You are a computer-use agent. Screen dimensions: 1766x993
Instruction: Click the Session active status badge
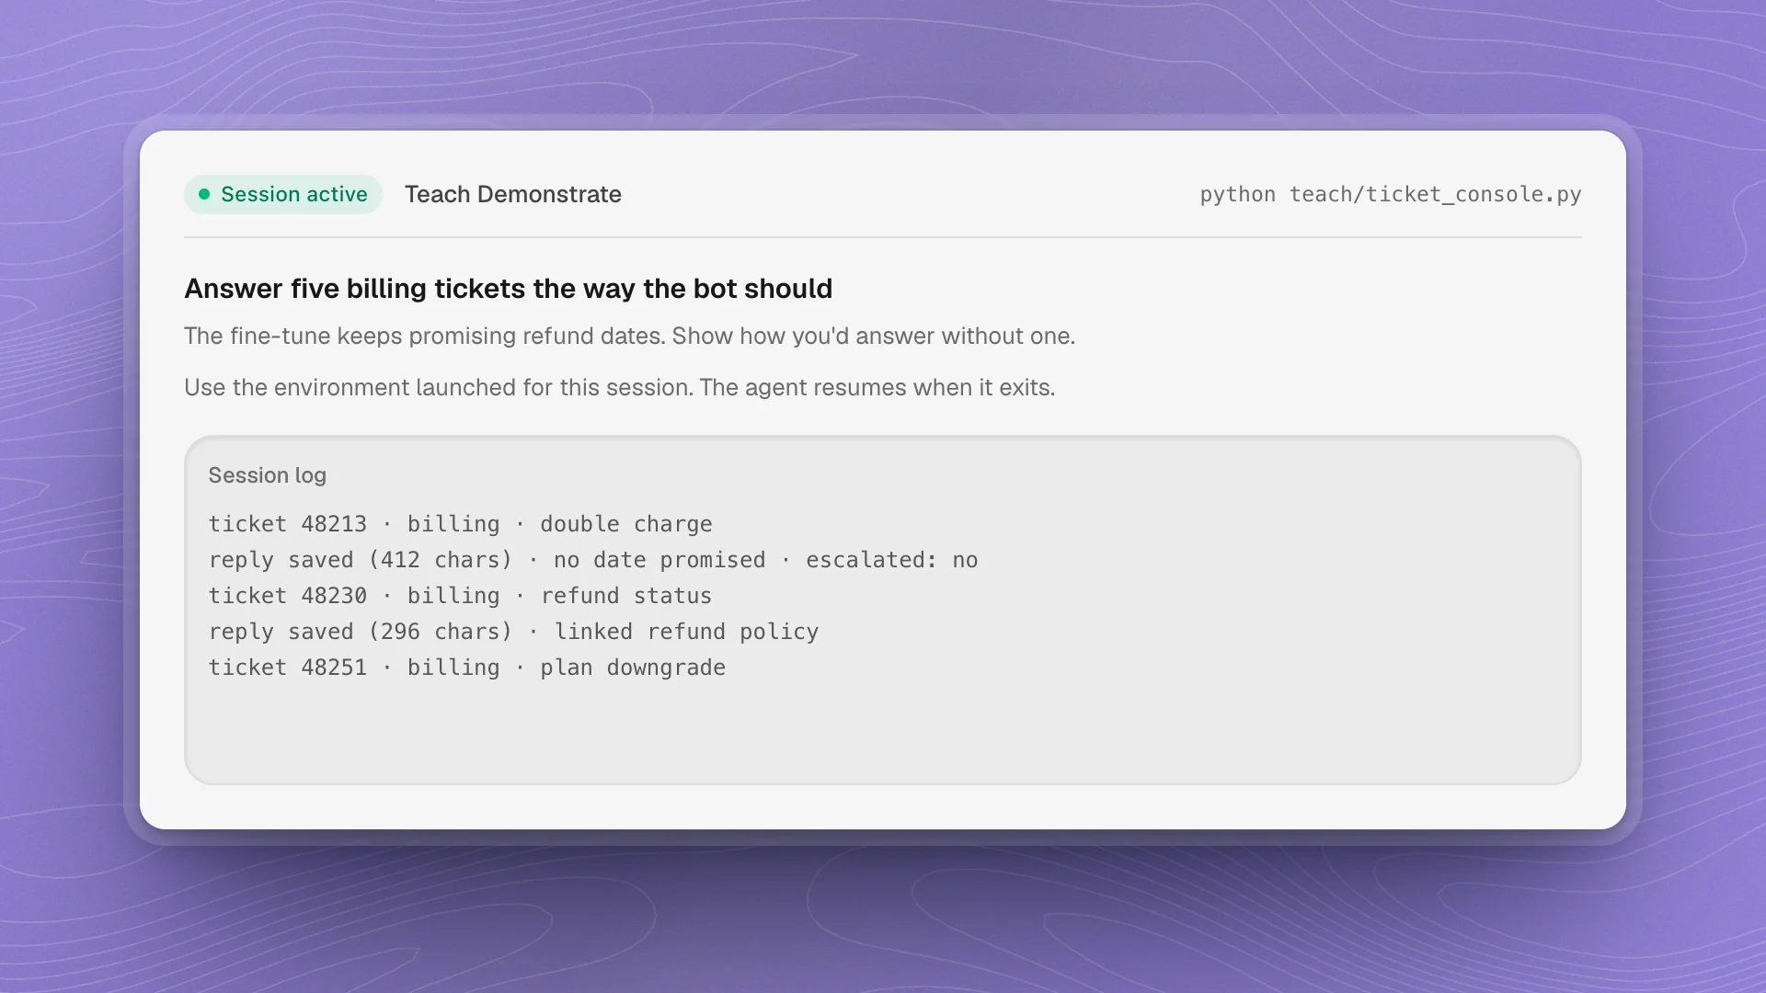pyautogui.click(x=283, y=194)
